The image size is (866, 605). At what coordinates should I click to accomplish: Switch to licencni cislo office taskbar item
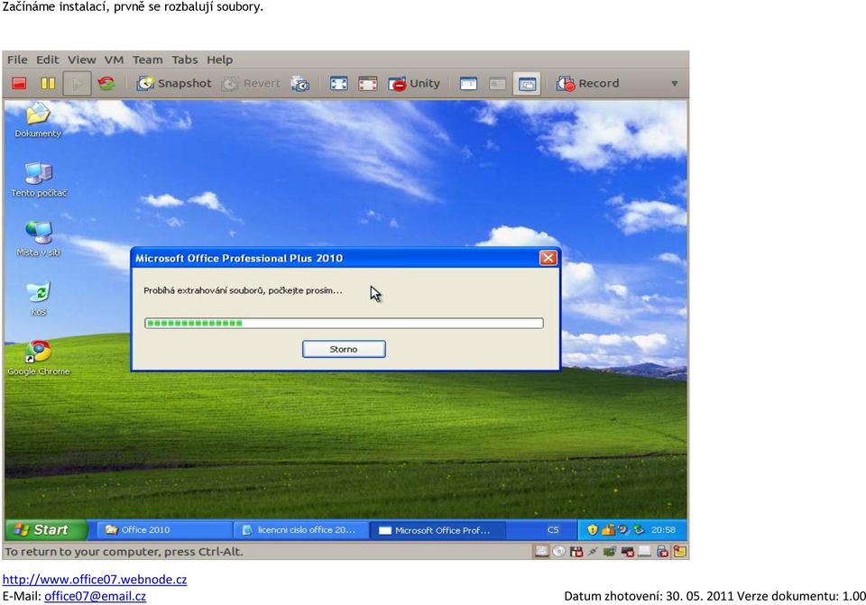(299, 530)
